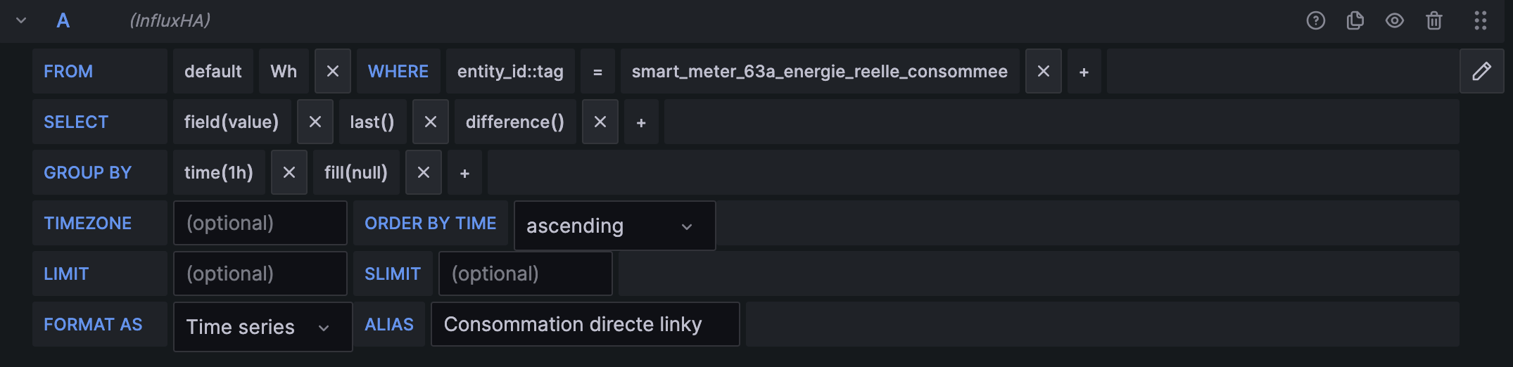Open the query help icon

coord(1315,20)
